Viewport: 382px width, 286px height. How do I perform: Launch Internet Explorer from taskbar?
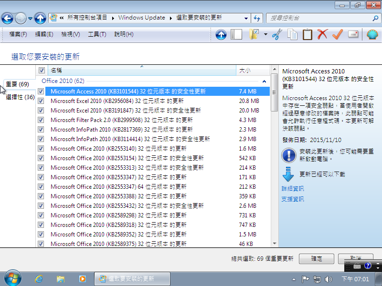[x=39, y=279]
